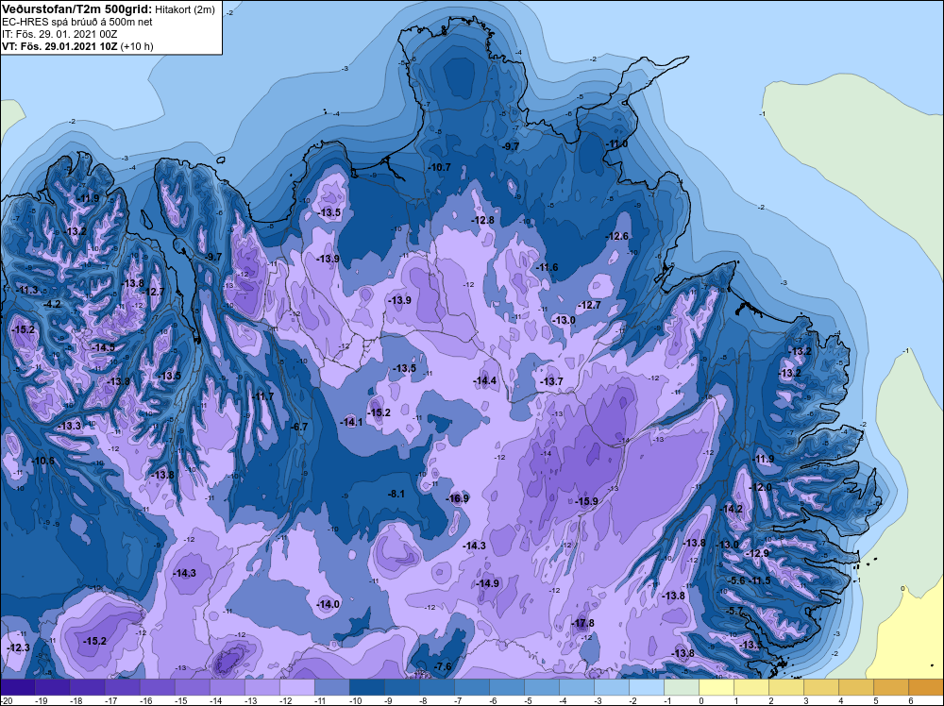The width and height of the screenshot is (944, 706).
Task: Select the -13.7 temperature label
Action: coord(551,381)
